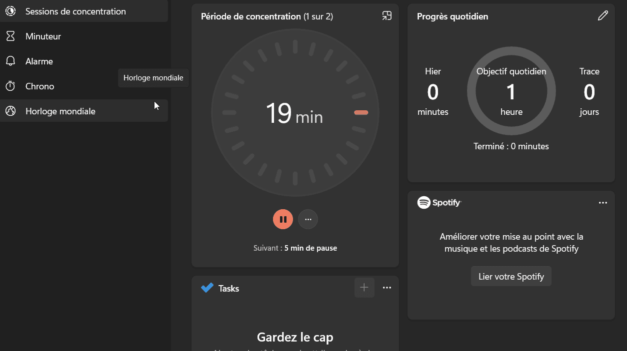The image size is (627, 351).
Task: Edit daily progress with pencil icon
Action: (x=603, y=16)
